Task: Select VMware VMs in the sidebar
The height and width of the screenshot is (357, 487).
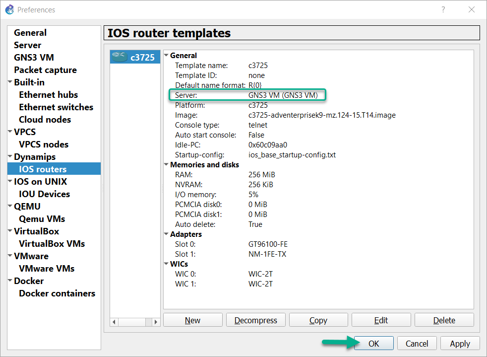Action: coord(47,269)
